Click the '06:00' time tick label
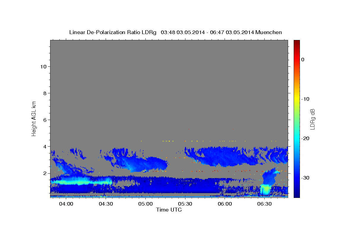The width and height of the screenshot is (356, 237). [x=225, y=204]
